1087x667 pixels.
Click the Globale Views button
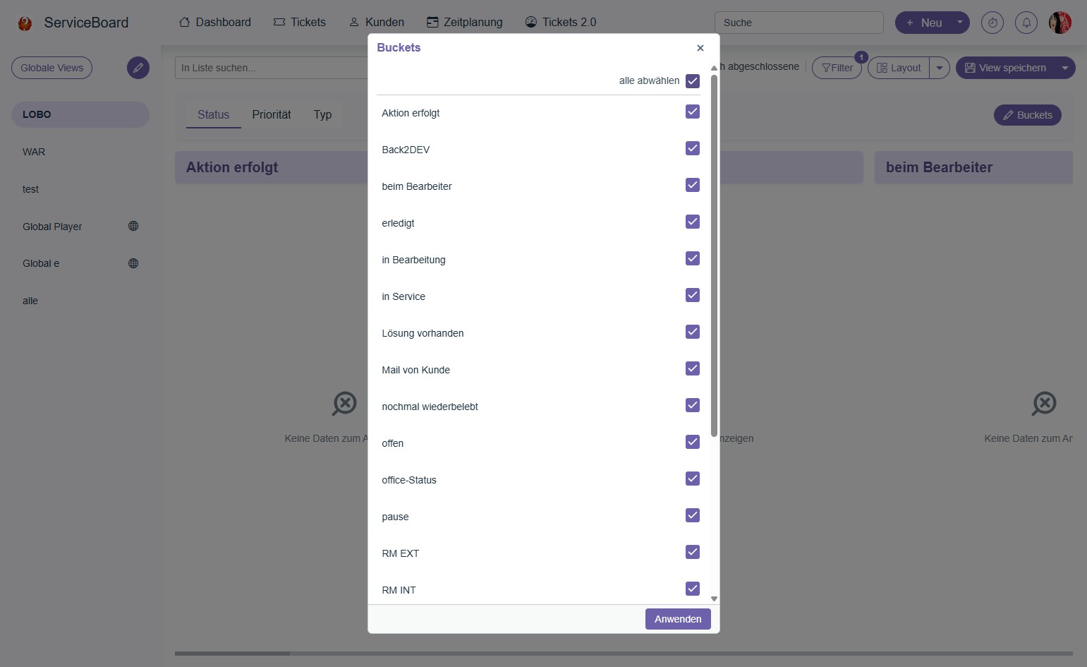(x=51, y=68)
